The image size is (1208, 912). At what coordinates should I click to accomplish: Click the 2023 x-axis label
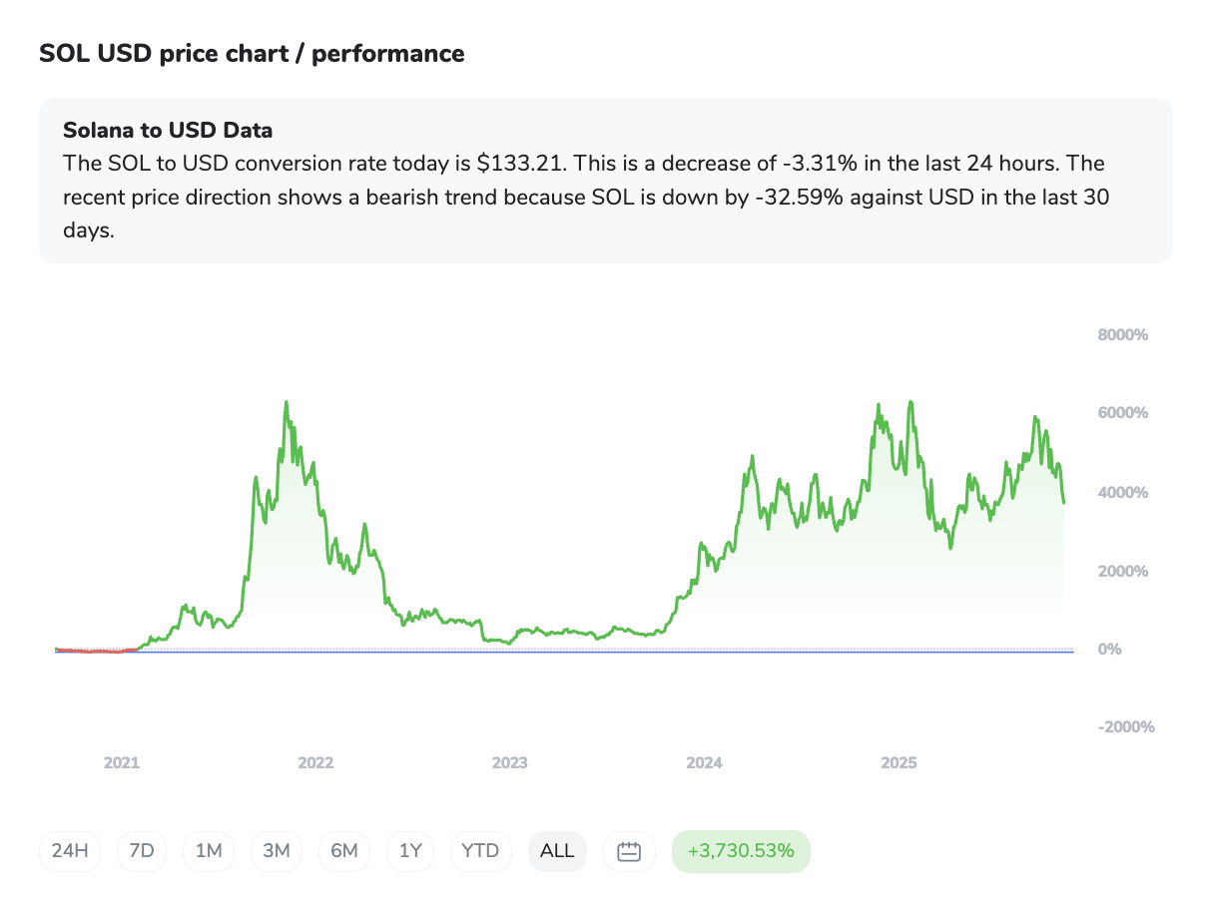click(510, 763)
